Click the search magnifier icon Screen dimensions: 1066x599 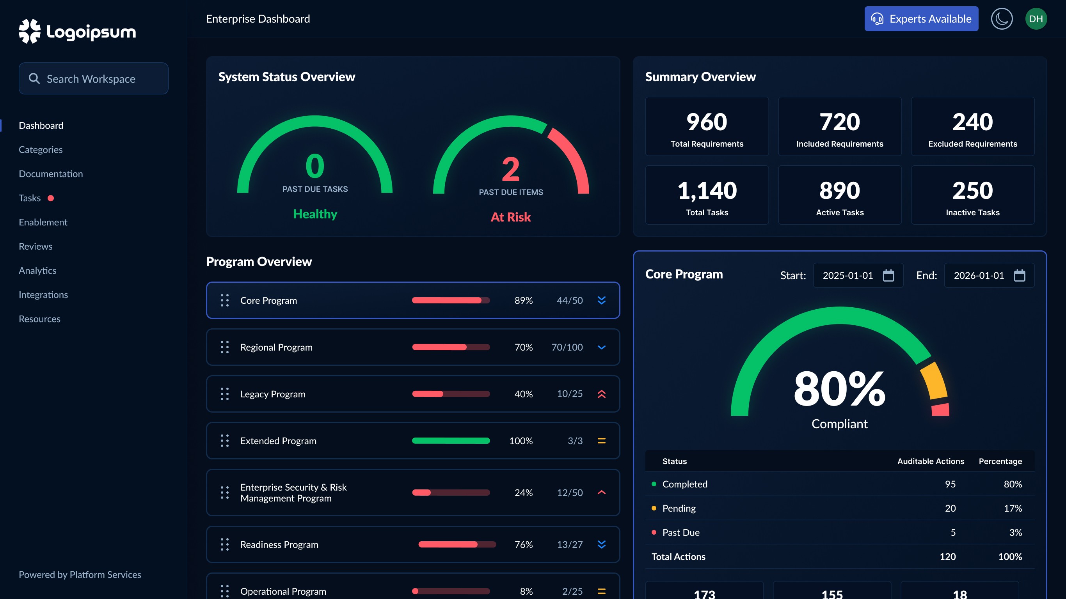[34, 79]
